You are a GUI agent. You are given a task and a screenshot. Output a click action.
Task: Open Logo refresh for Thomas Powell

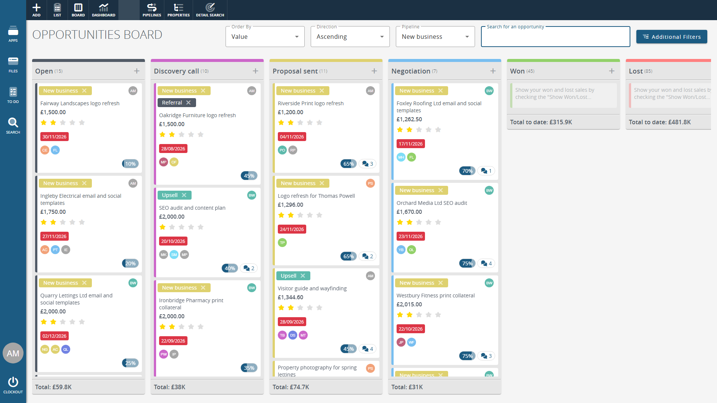pyautogui.click(x=316, y=196)
